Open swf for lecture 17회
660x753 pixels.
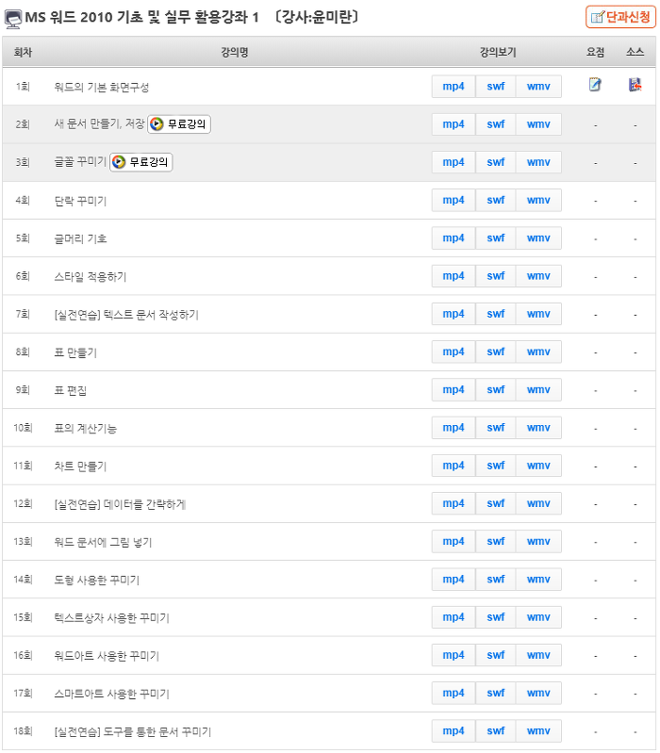point(496,694)
